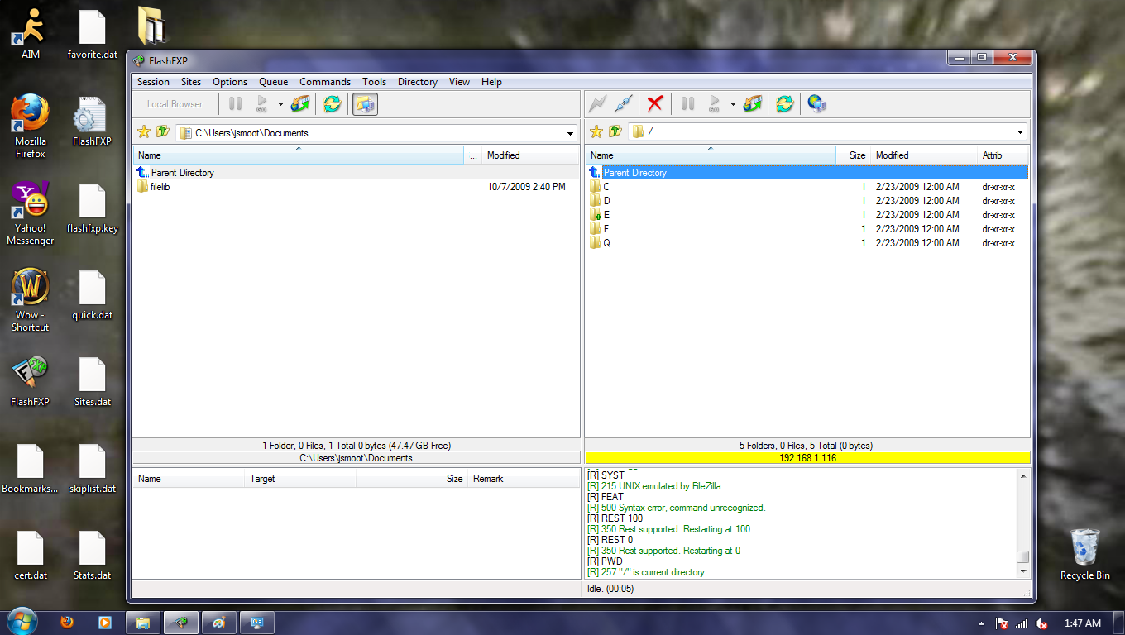
Task: Click the log line '500 Syntax error, command unrecognized.'
Action: 676,508
